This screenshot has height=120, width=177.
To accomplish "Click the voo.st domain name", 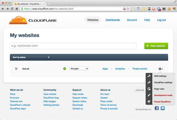I will point(26,69).
